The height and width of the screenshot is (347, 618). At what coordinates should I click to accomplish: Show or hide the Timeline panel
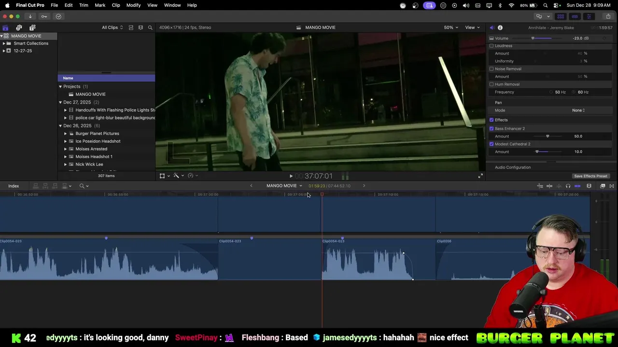[575, 16]
